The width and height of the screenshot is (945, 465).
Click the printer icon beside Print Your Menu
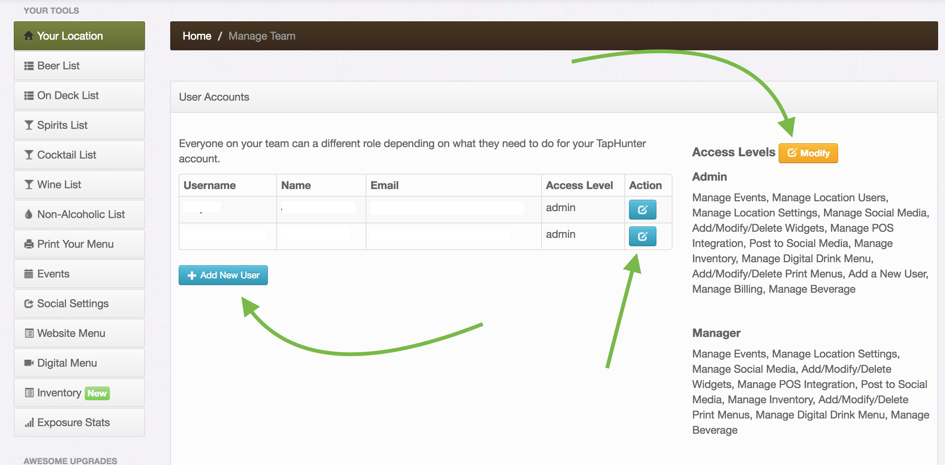pos(29,244)
